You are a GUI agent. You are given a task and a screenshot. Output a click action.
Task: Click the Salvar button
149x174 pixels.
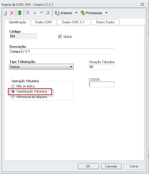(134, 166)
